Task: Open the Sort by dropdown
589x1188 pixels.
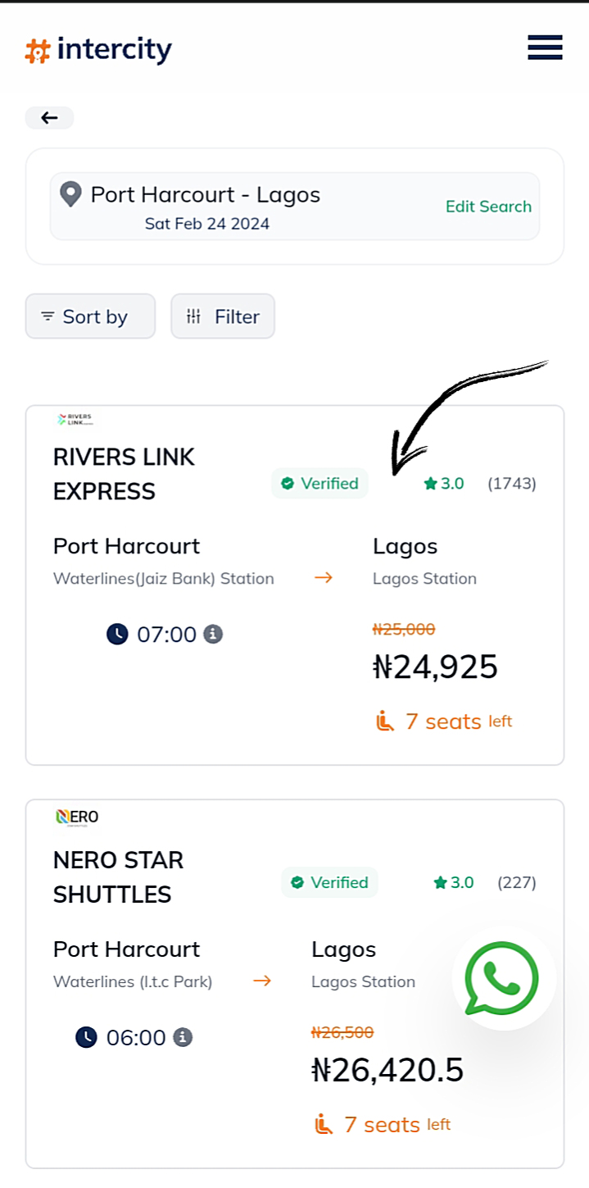Action: click(90, 316)
